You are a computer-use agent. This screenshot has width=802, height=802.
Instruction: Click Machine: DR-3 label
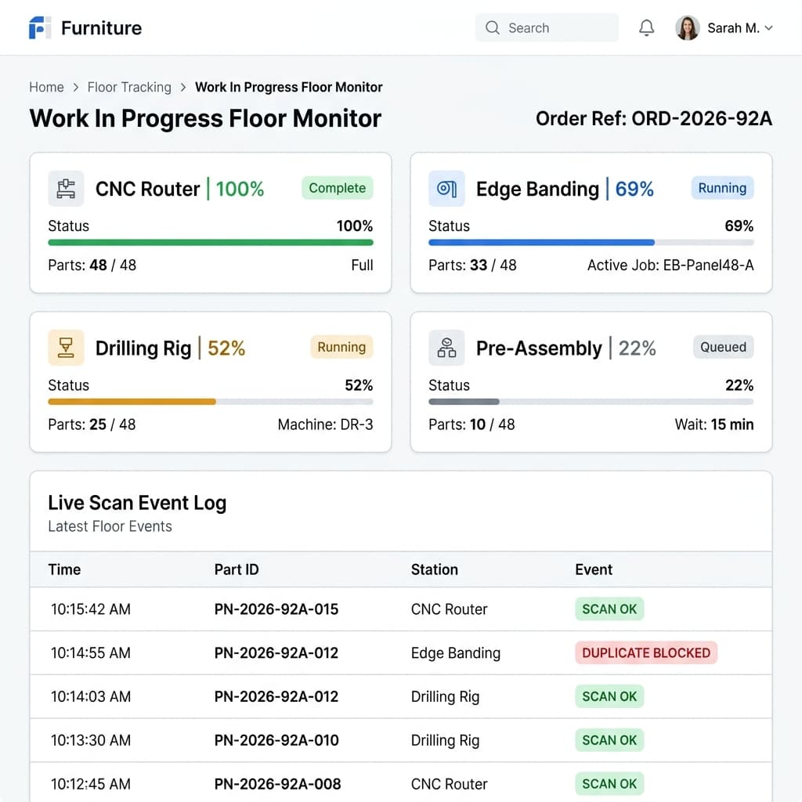coord(325,424)
